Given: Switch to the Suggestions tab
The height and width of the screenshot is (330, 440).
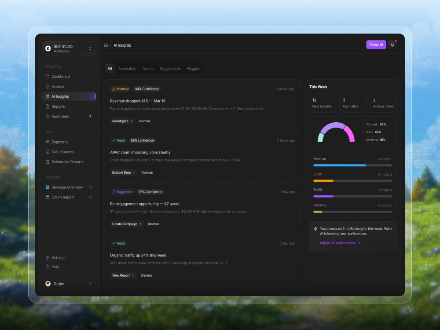Looking at the screenshot, I should [170, 69].
